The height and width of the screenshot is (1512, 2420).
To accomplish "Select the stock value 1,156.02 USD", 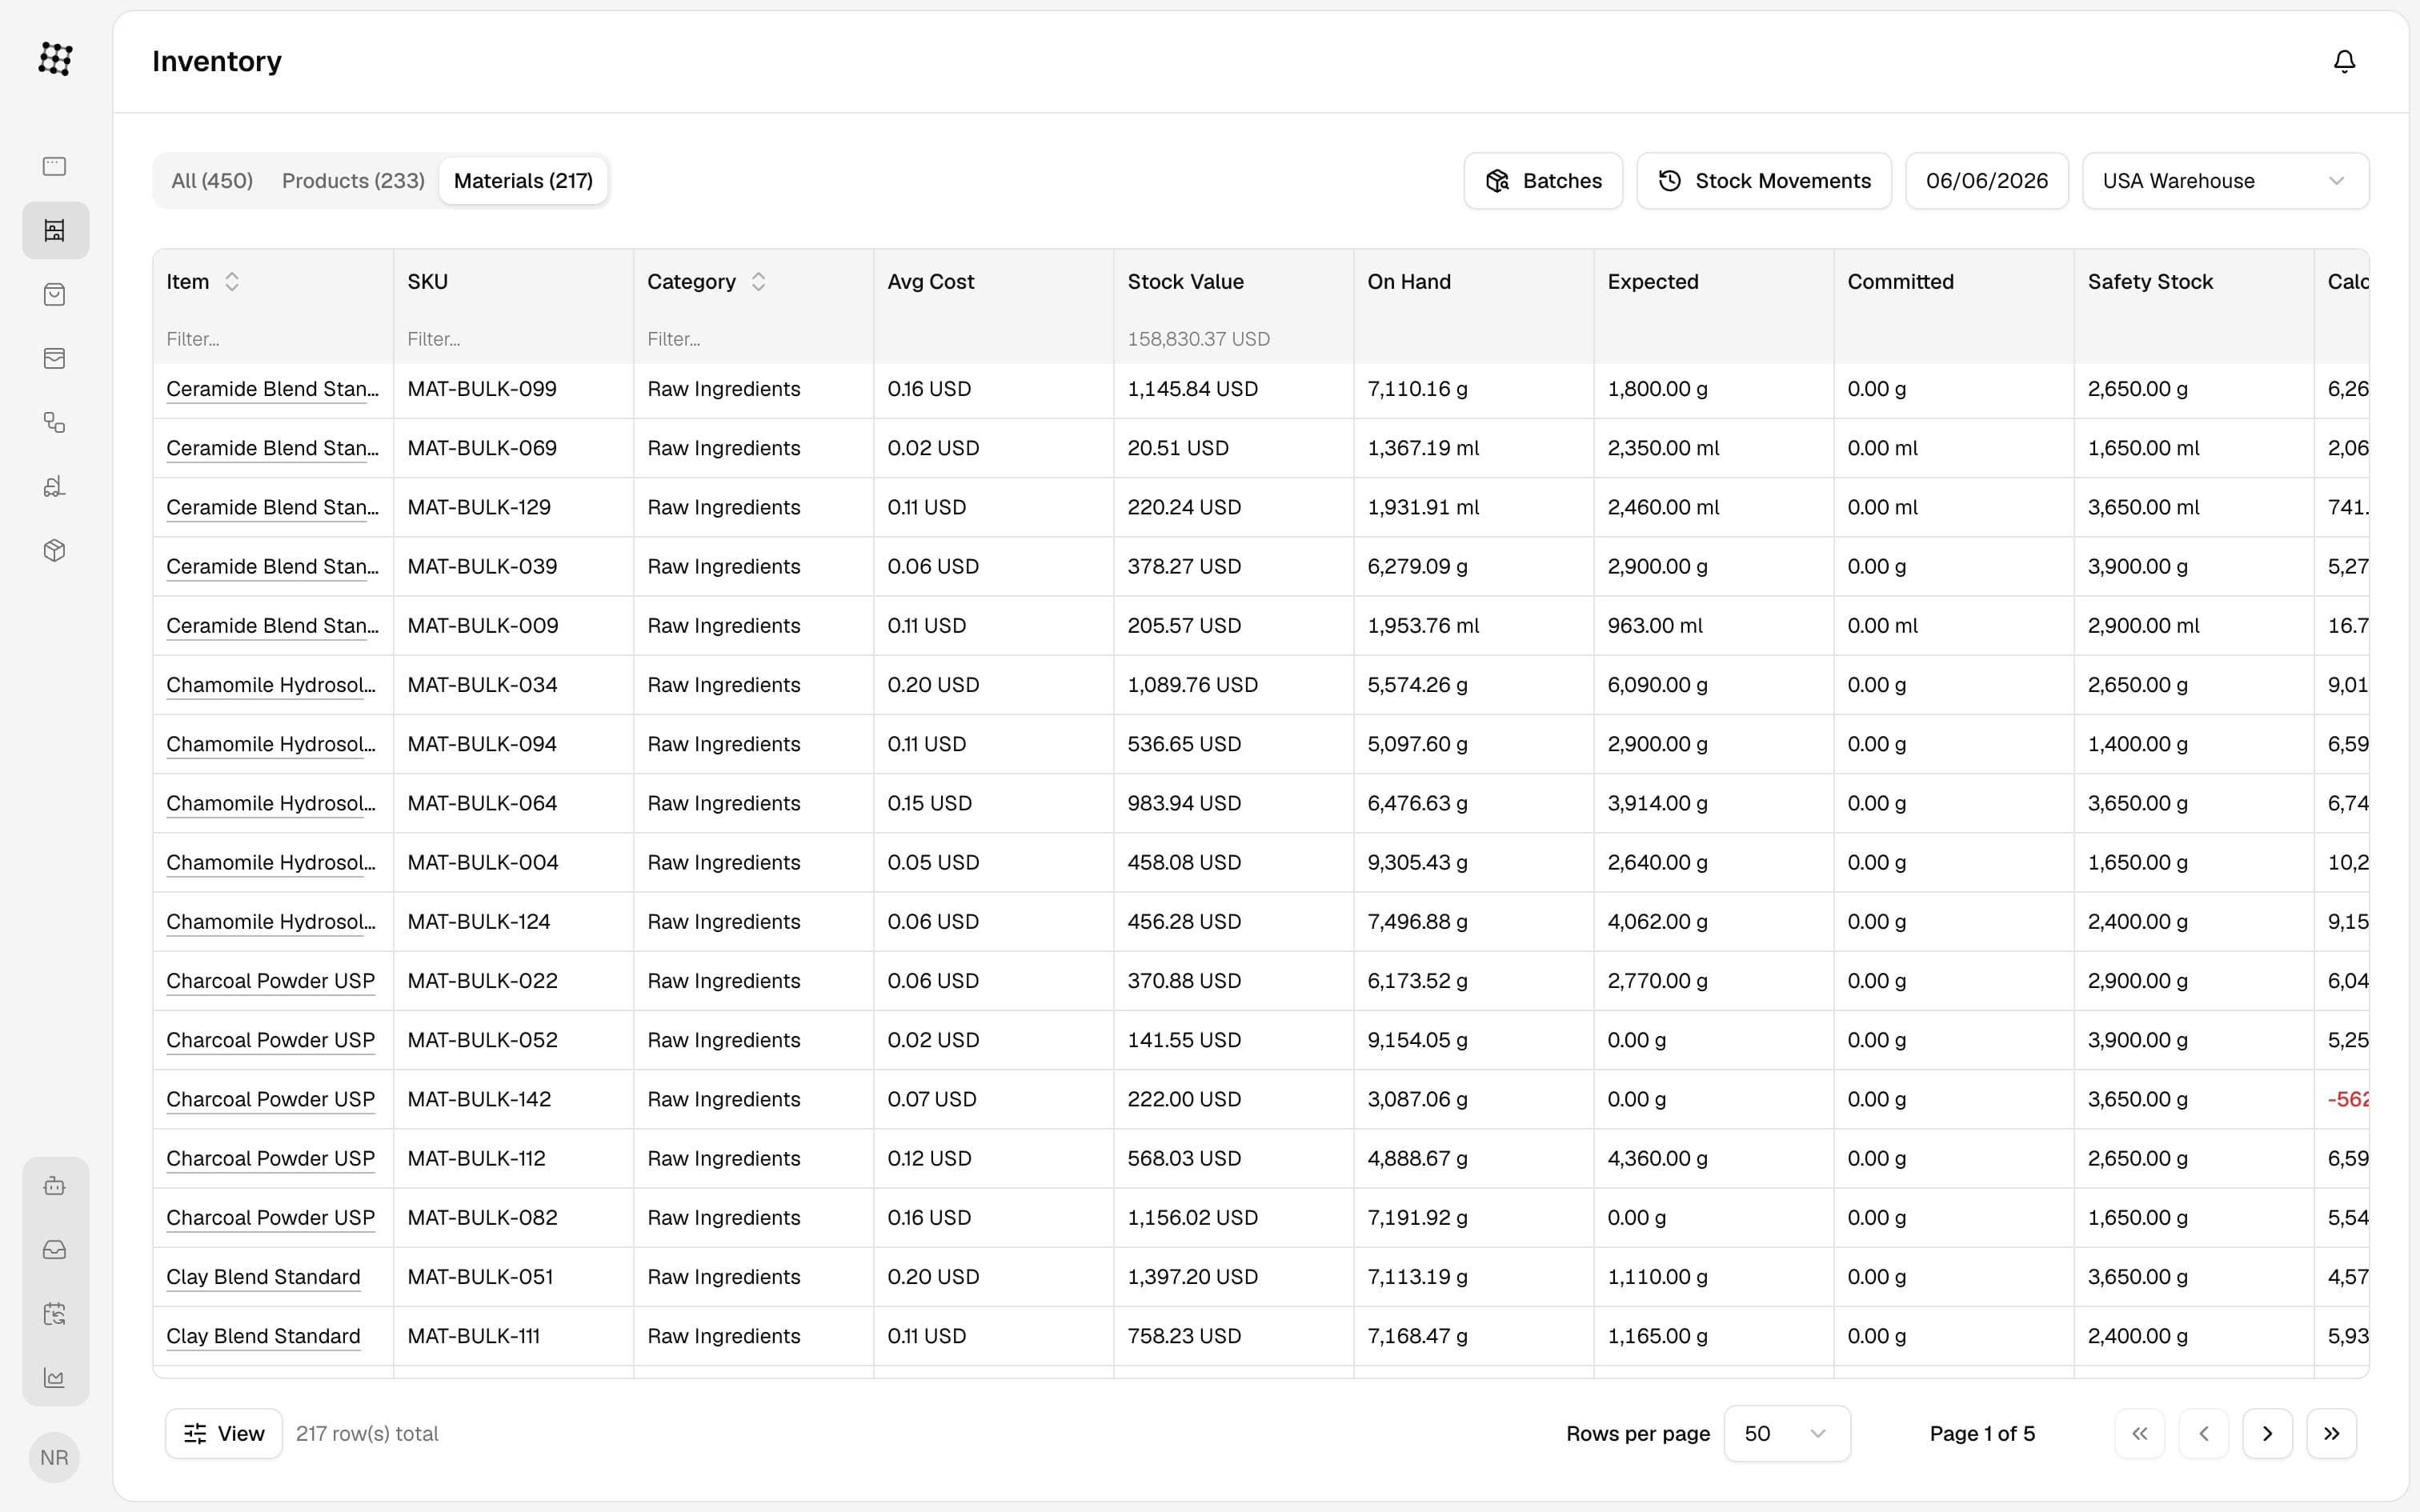I will pos(1192,1218).
